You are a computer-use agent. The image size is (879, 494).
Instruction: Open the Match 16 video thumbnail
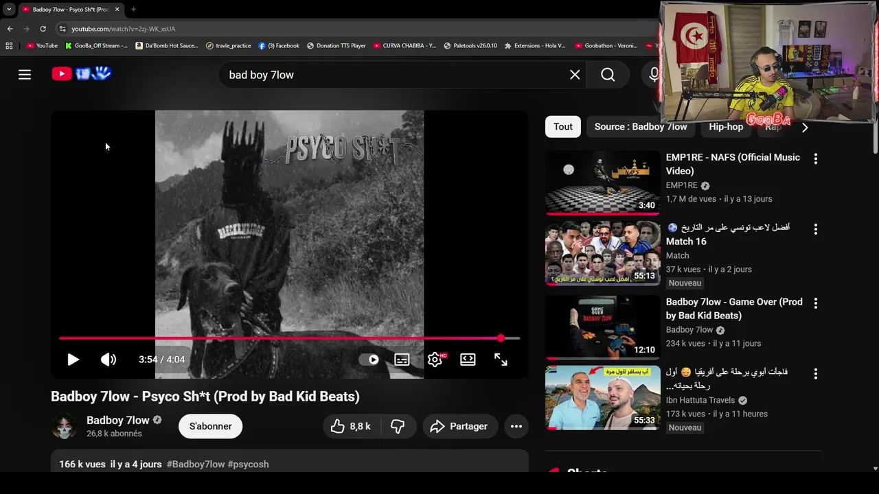tap(603, 253)
